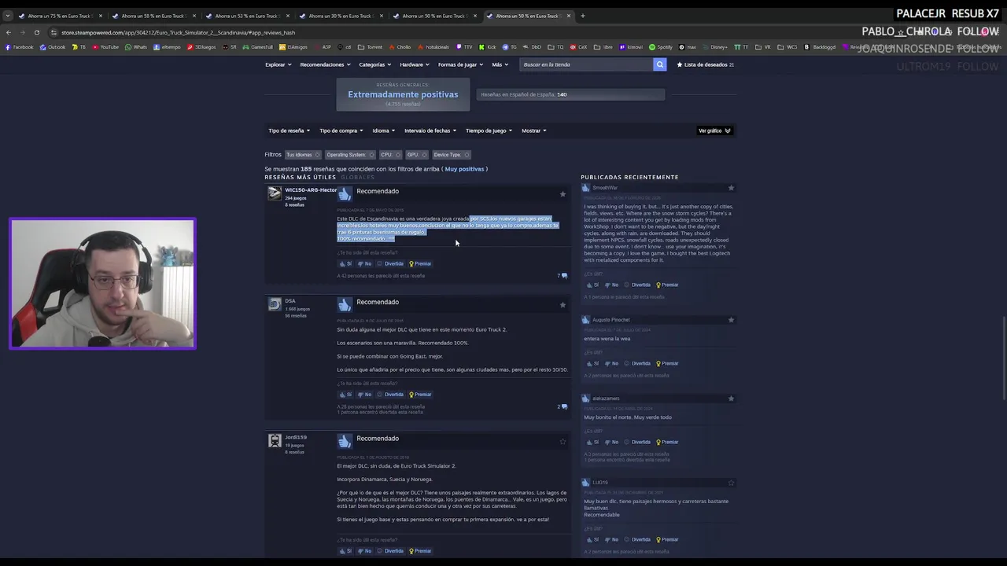Mark DSA's review as Divertida
Image resolution: width=1007 pixels, height=566 pixels.
pyautogui.click(x=391, y=395)
